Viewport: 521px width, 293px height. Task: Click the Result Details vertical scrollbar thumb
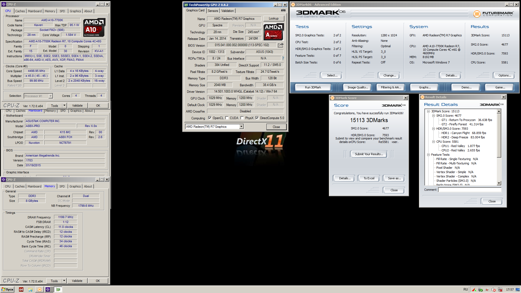tap(499, 135)
